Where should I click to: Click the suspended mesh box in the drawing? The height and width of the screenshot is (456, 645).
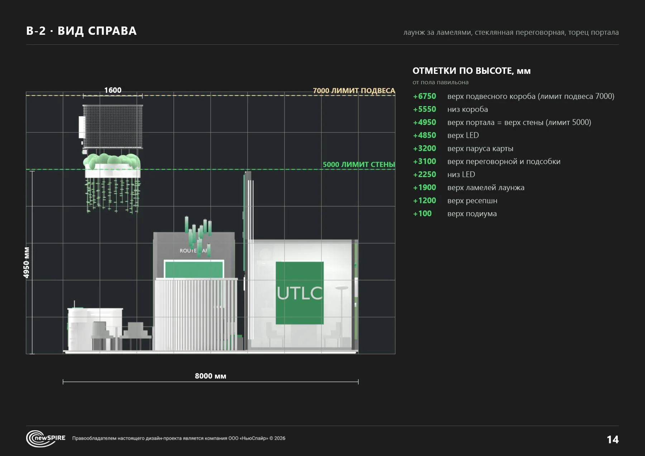tap(113, 127)
